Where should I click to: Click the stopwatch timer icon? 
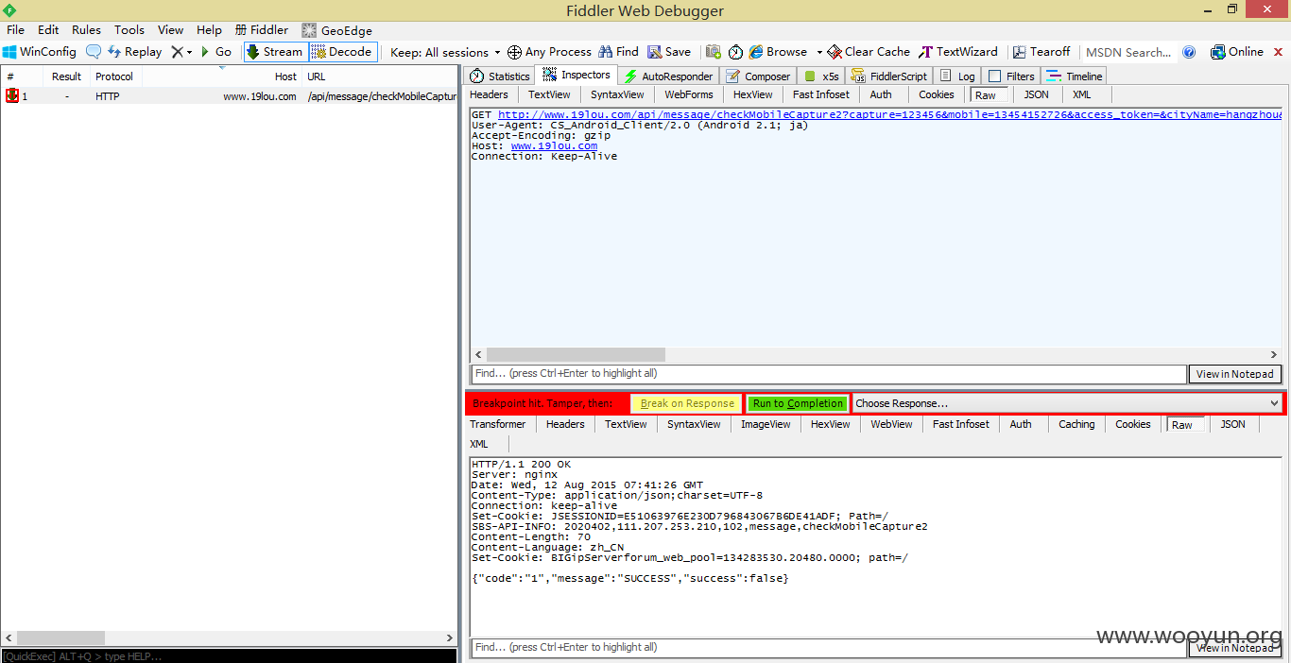coord(735,52)
